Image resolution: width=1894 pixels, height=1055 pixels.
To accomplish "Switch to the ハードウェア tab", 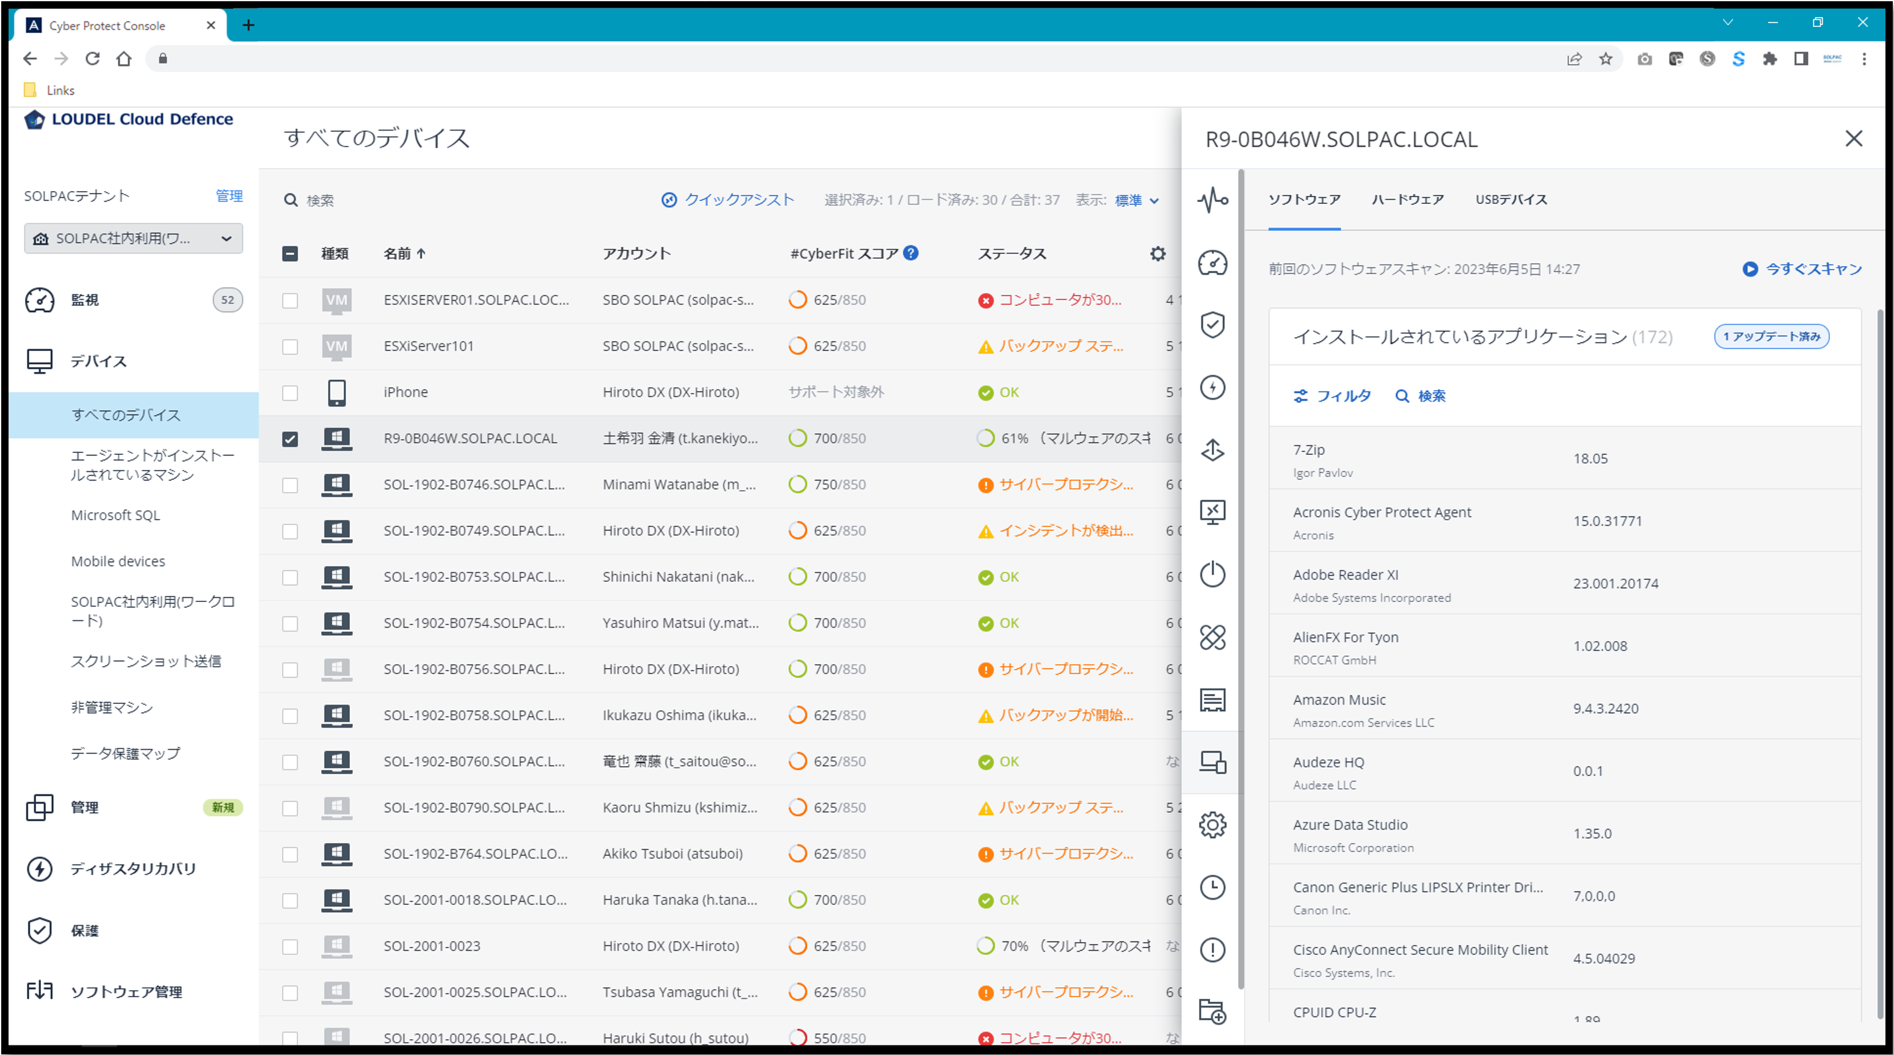I will pyautogui.click(x=1407, y=199).
